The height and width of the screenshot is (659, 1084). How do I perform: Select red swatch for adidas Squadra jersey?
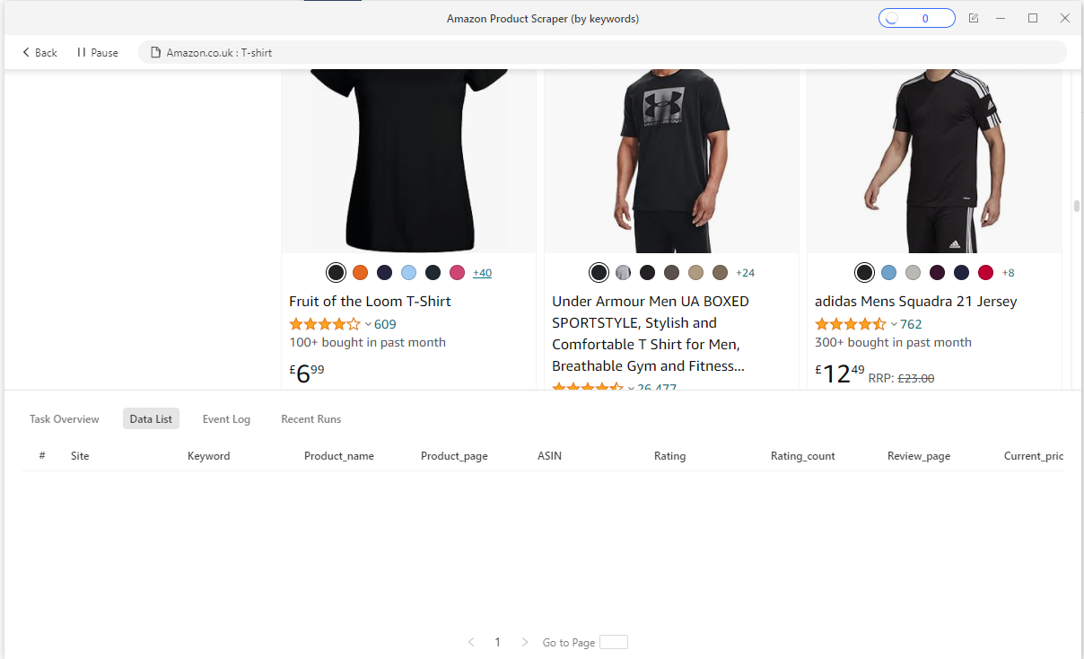click(985, 273)
